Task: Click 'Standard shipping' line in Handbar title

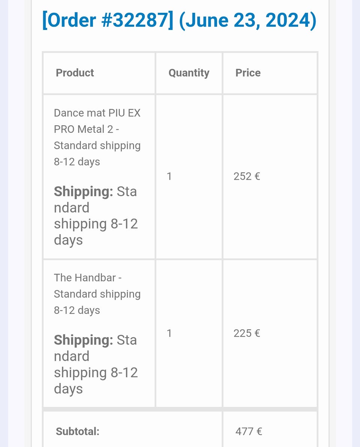Action: pyautogui.click(x=97, y=294)
